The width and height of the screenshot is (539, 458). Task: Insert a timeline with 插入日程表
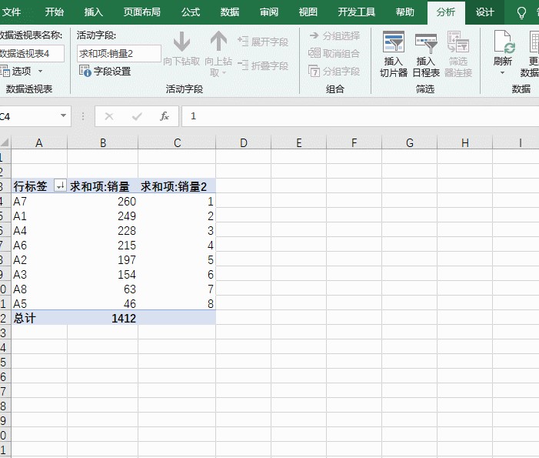[x=426, y=54]
